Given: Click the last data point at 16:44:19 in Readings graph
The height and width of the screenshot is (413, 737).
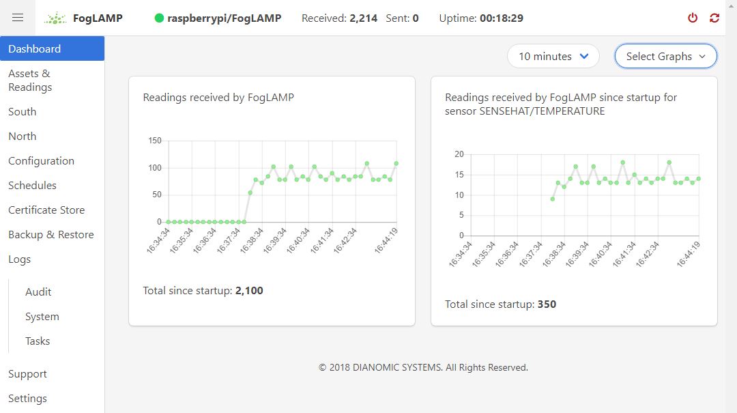Looking at the screenshot, I should [396, 164].
